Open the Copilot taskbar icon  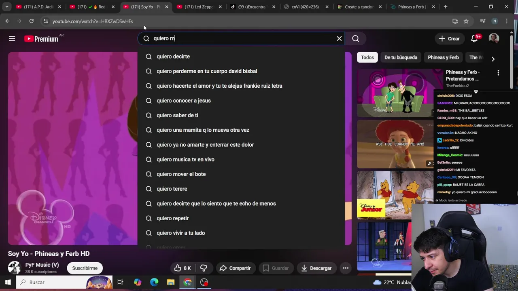coord(138,282)
